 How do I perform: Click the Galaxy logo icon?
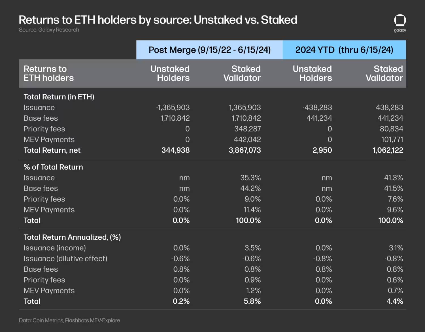tap(400, 21)
